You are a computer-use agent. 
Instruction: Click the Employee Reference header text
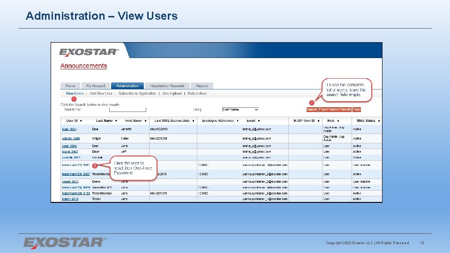[218, 121]
